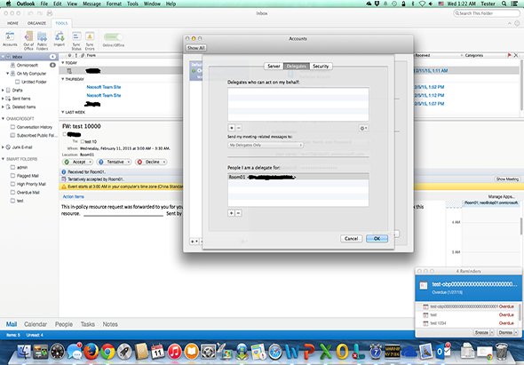Open Public Folders tool
The width and height of the screenshot is (524, 365).
coord(42,41)
